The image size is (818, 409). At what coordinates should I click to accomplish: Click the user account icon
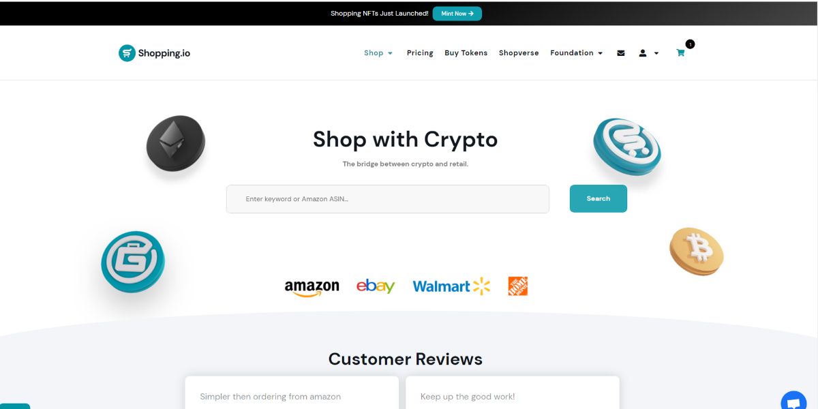641,52
